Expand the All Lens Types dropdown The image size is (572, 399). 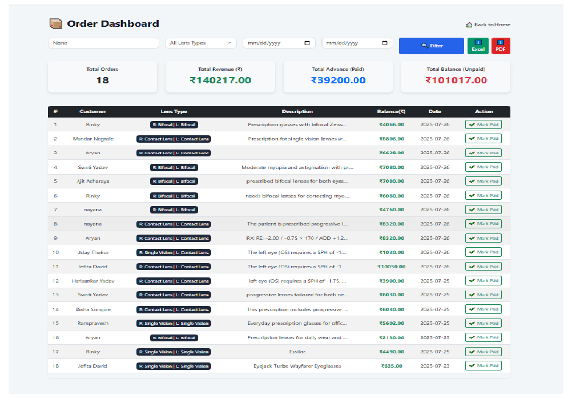coord(200,43)
